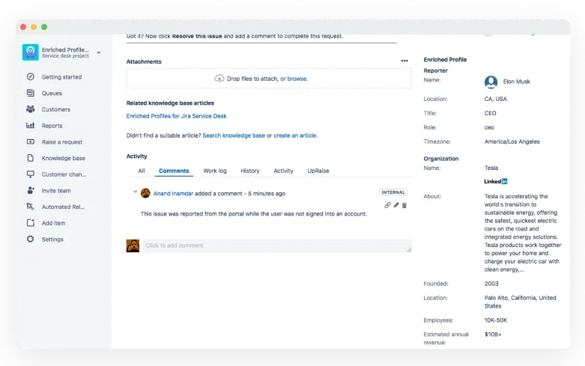585x366 pixels.
Task: Delete comment using the trash icon
Action: coord(404,205)
